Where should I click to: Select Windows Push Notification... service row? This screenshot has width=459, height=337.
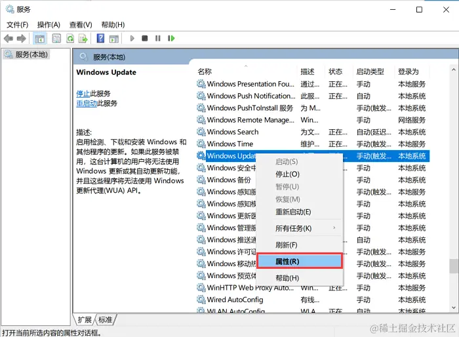click(x=312, y=96)
